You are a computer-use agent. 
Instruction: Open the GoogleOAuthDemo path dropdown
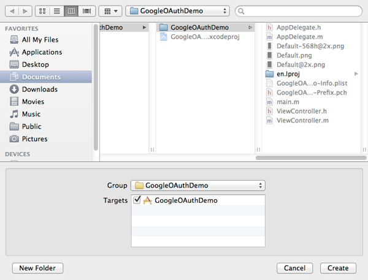point(177,11)
